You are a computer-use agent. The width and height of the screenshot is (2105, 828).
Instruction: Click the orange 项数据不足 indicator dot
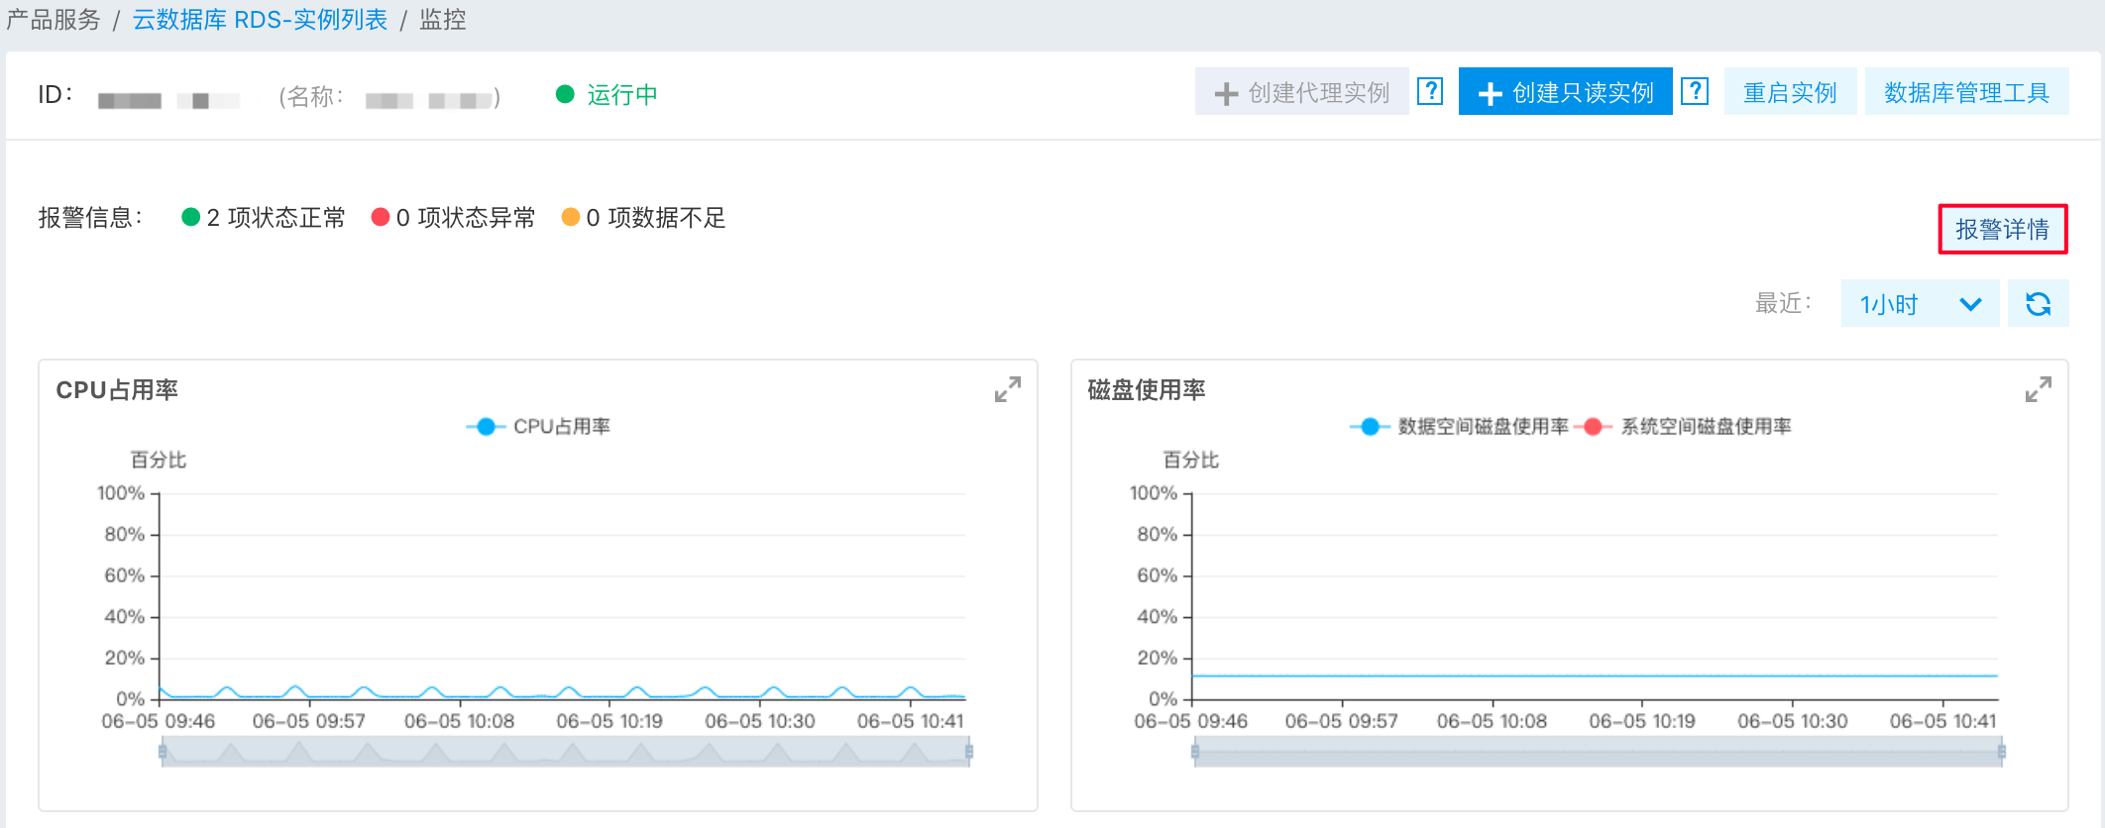point(570,217)
